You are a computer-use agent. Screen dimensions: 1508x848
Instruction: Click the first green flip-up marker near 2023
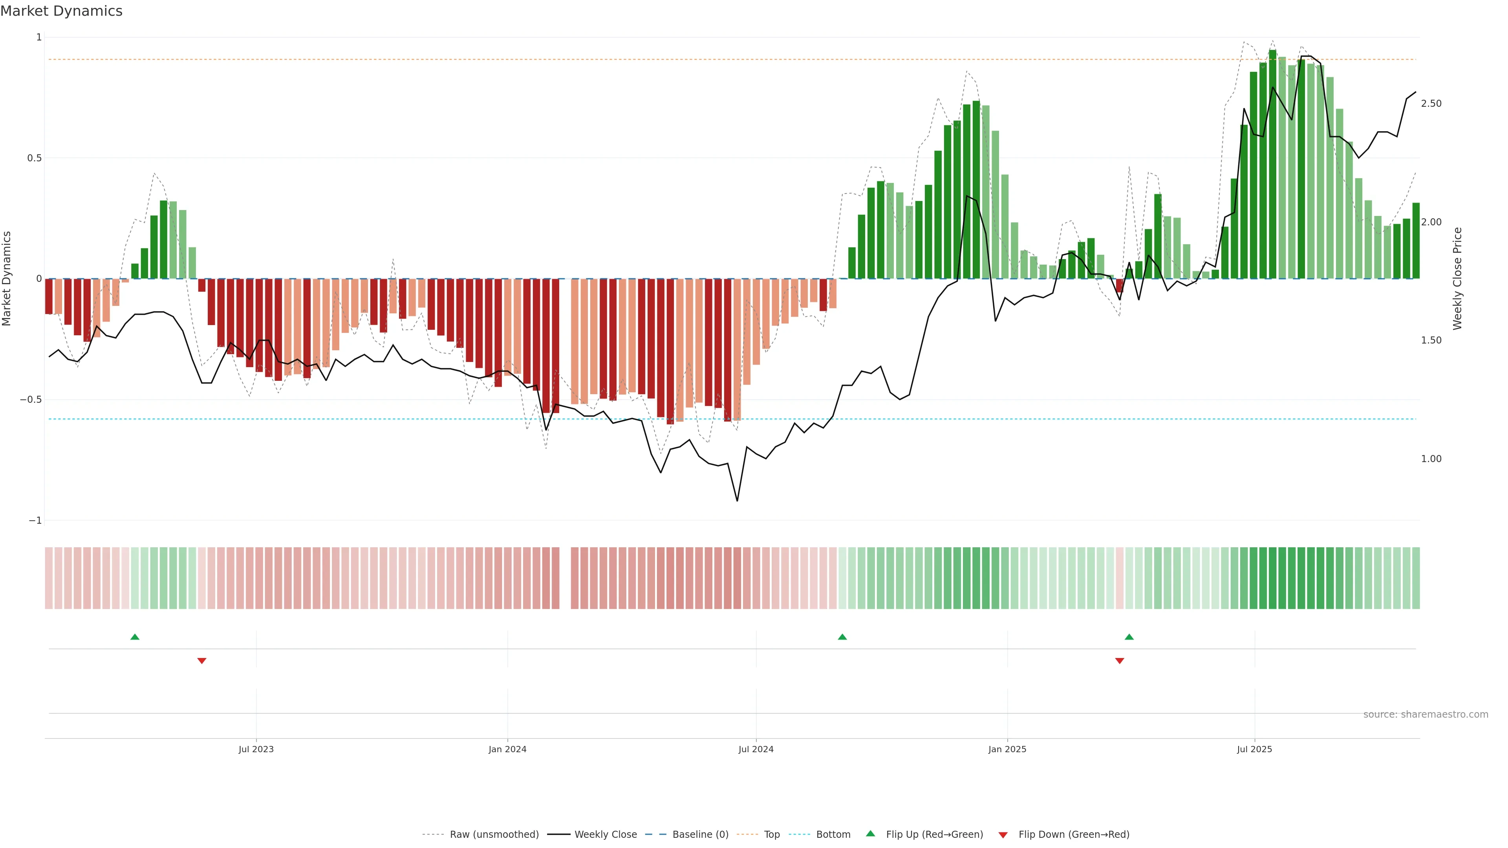coord(135,637)
